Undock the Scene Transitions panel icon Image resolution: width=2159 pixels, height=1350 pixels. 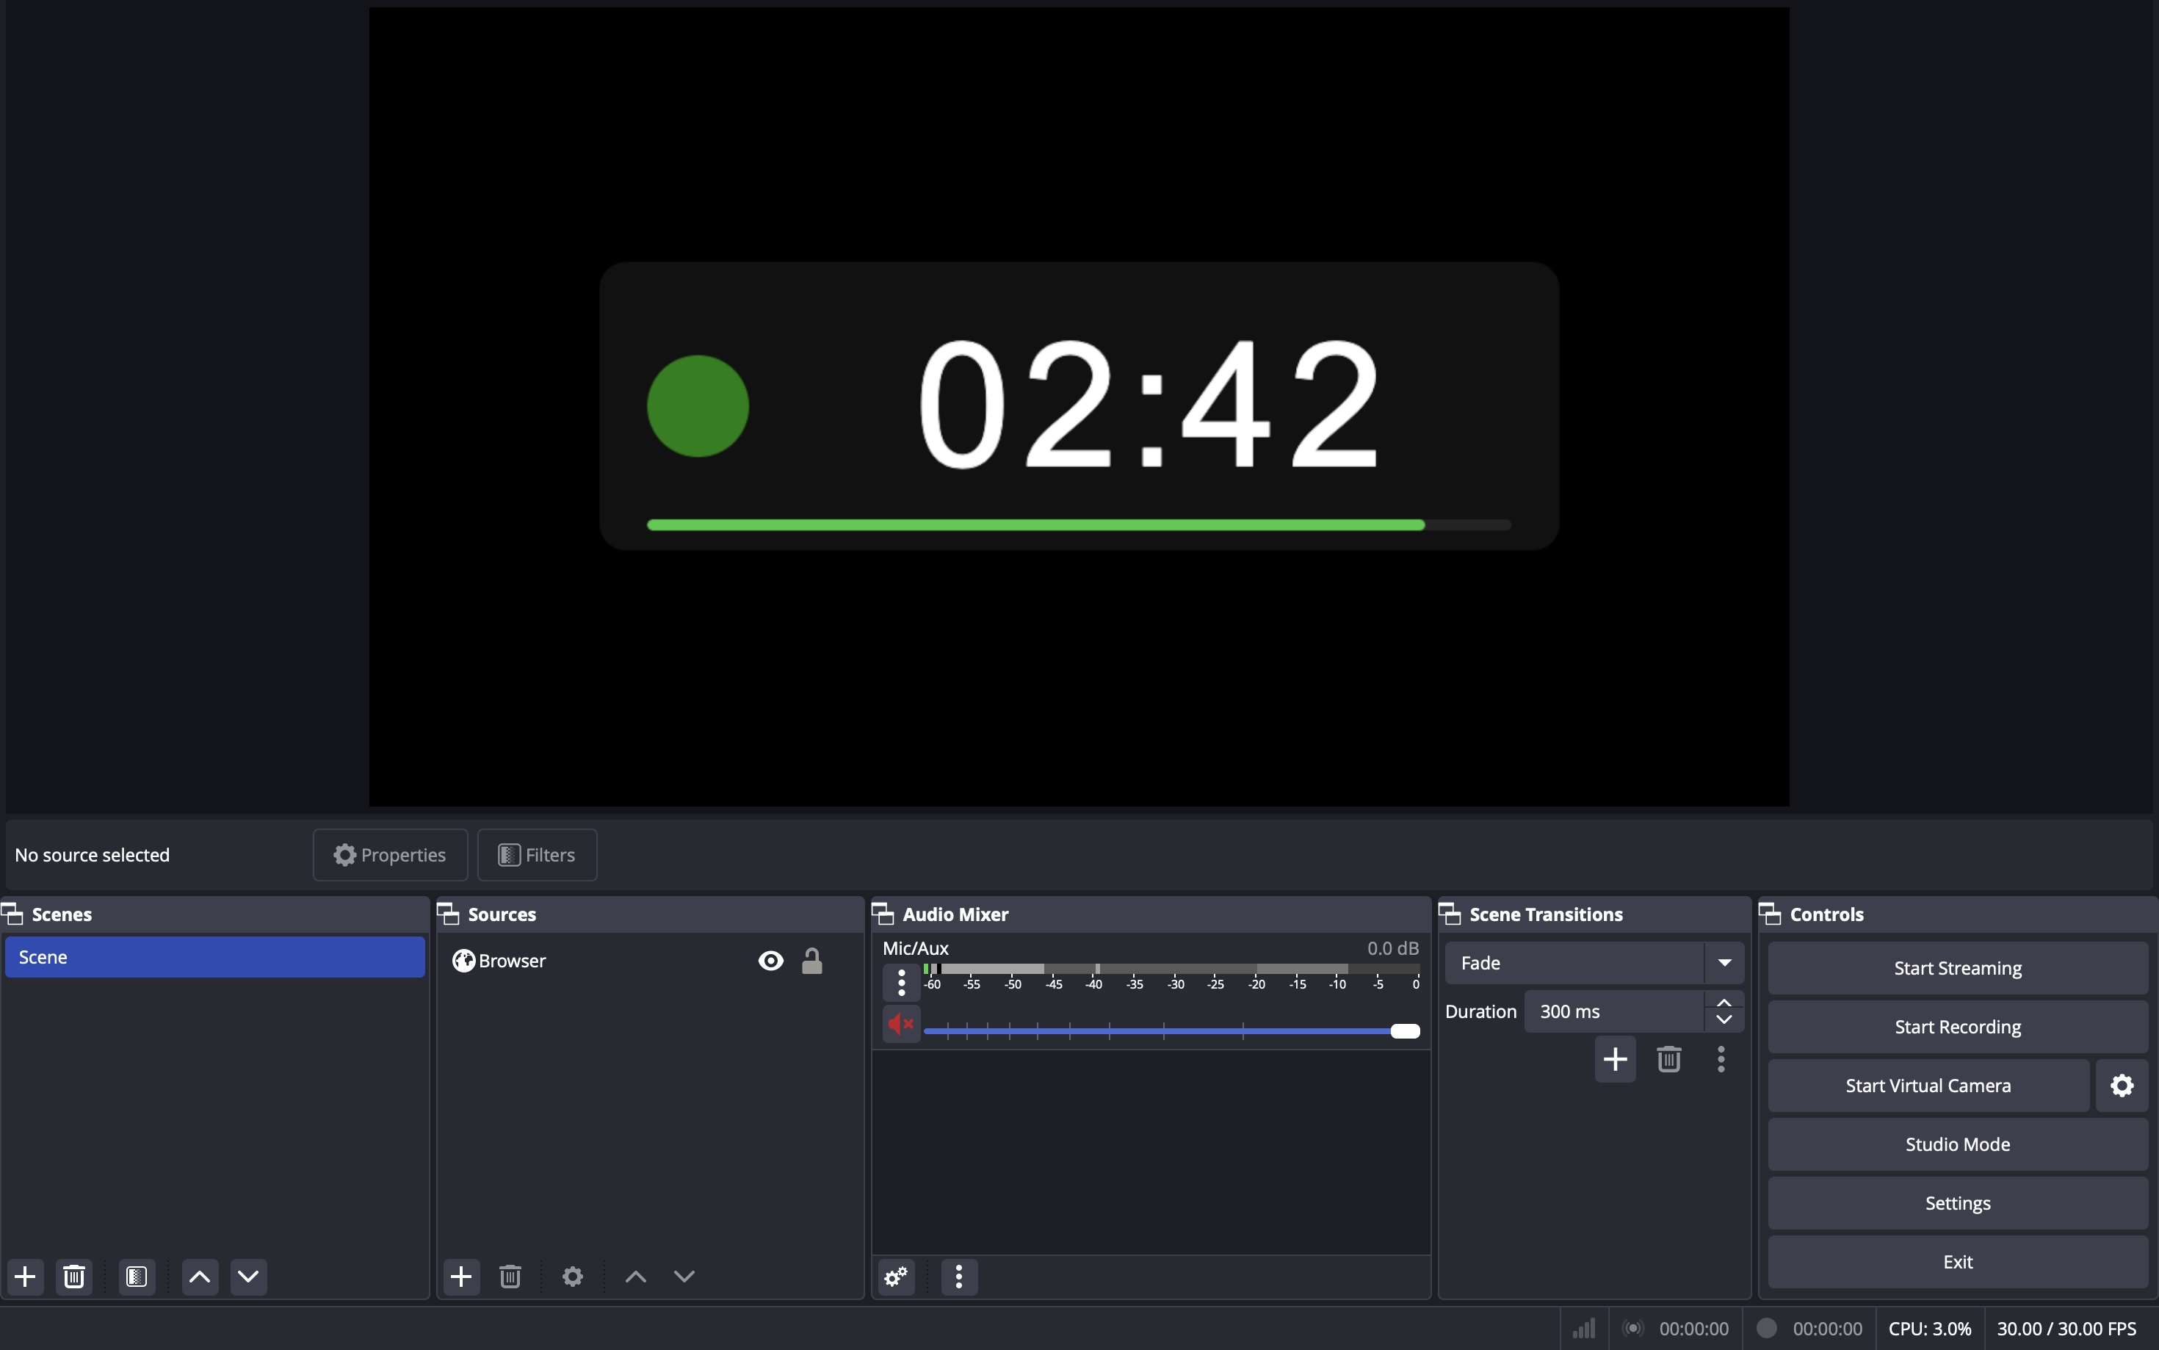tap(1450, 914)
